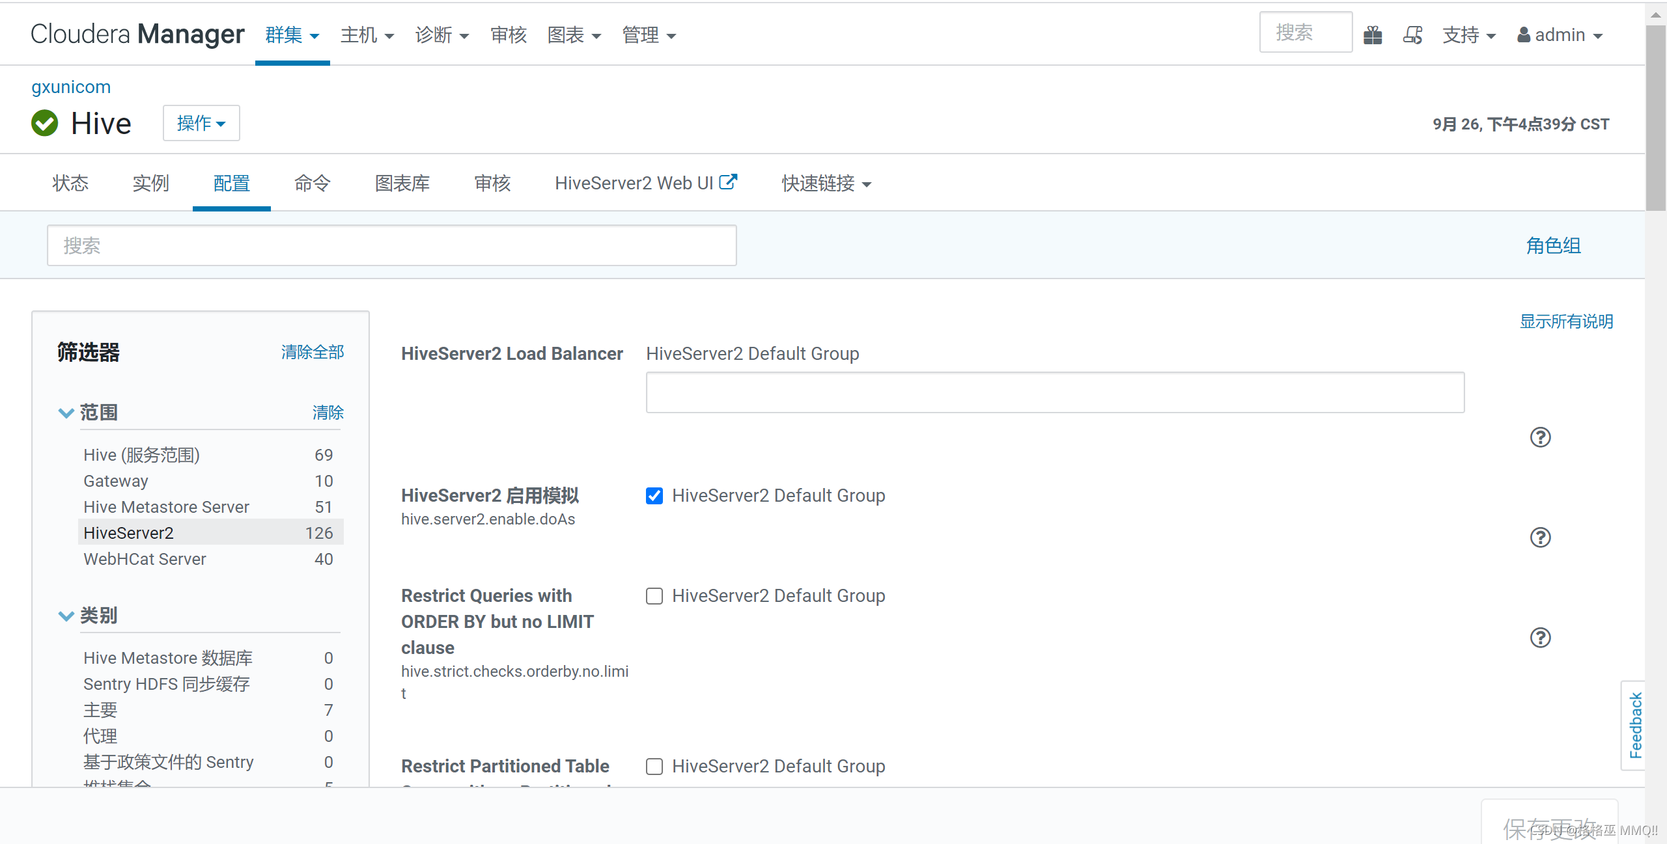Focus the configuration 搜索 field
This screenshot has width=1667, height=844.
[x=392, y=245]
